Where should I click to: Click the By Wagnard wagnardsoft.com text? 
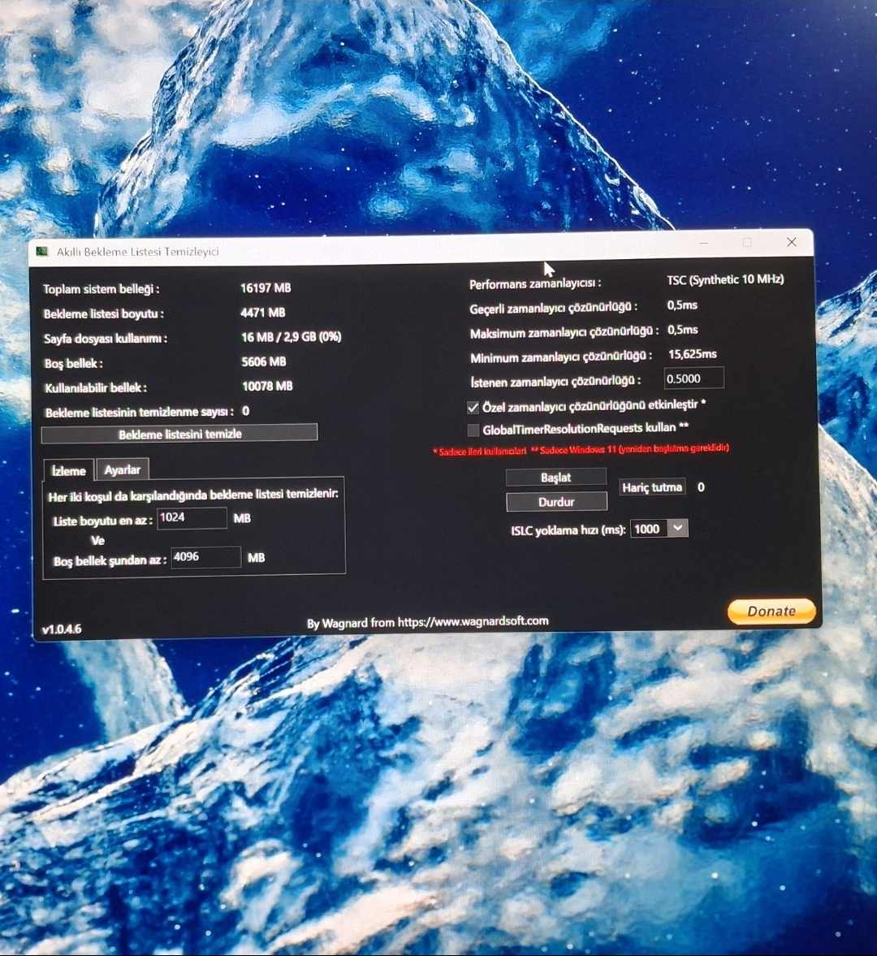pyautogui.click(x=428, y=622)
